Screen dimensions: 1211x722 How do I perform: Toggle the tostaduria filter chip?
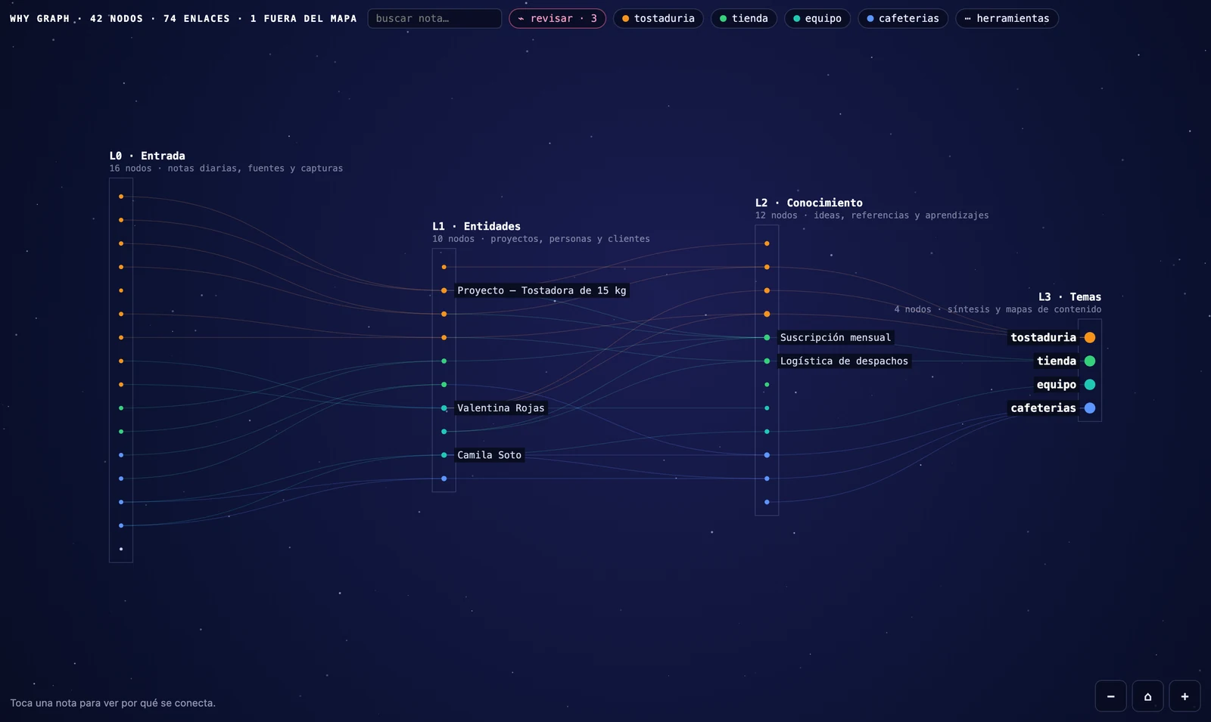(x=658, y=18)
